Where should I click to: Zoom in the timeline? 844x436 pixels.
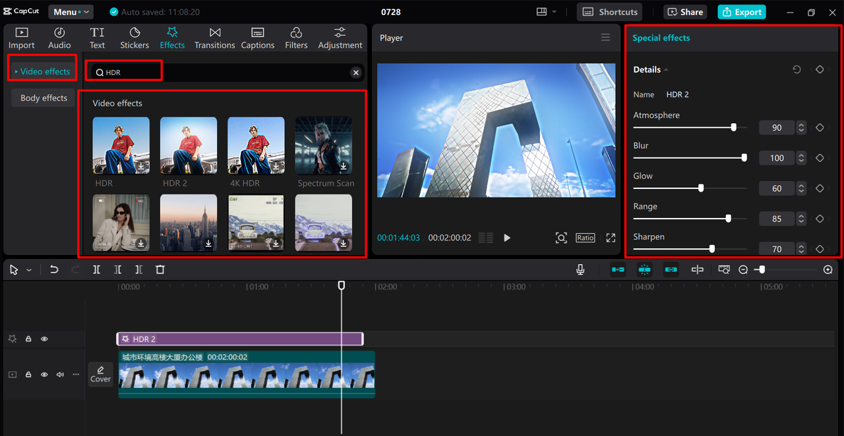pos(828,269)
